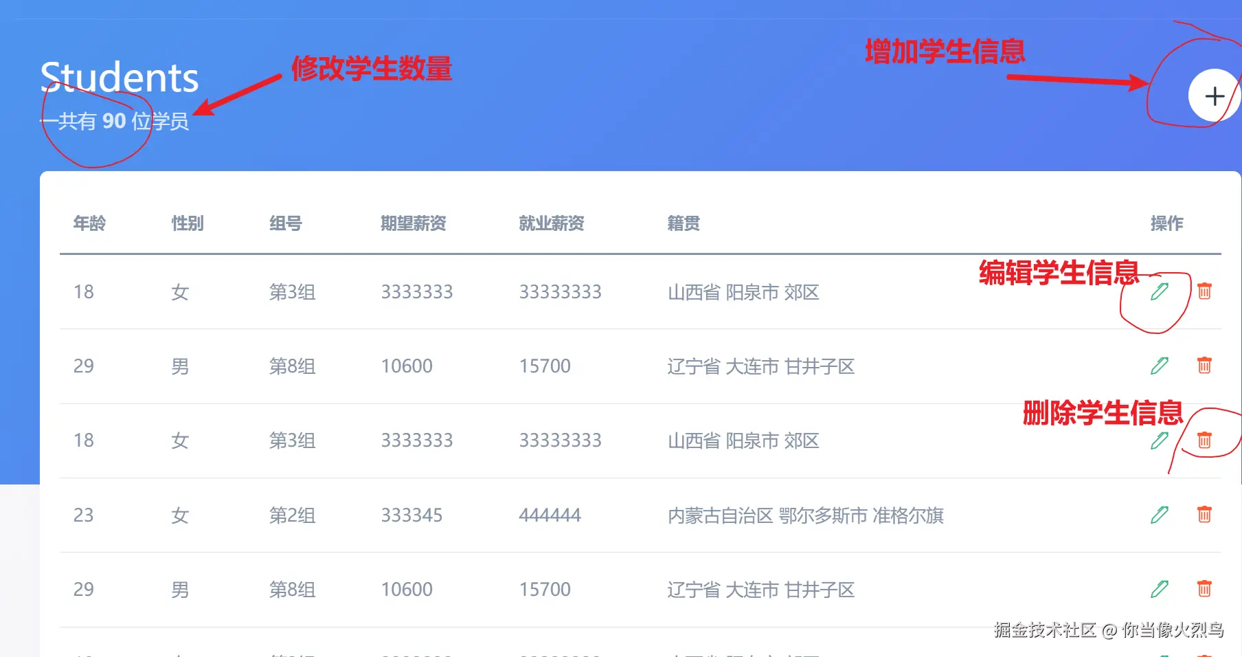Edit the third row student in 第3组
This screenshot has width=1242, height=657.
point(1160,440)
